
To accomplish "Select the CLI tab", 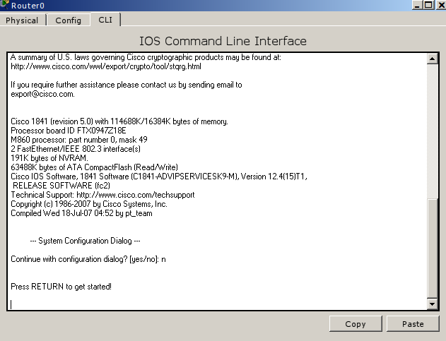I will click(x=105, y=20).
